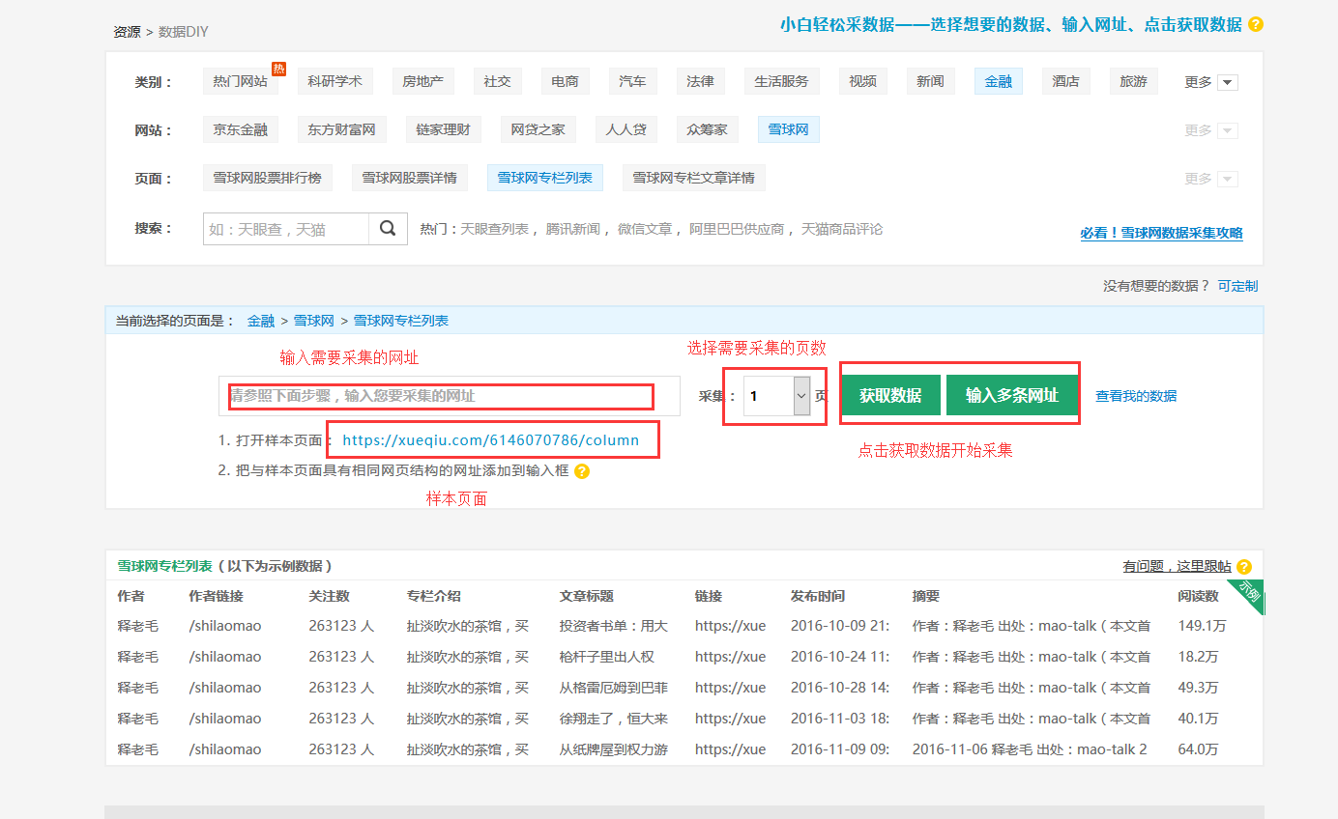The width and height of the screenshot is (1338, 819).
Task: Click help icon beside the top slogan
Action: [x=1256, y=25]
